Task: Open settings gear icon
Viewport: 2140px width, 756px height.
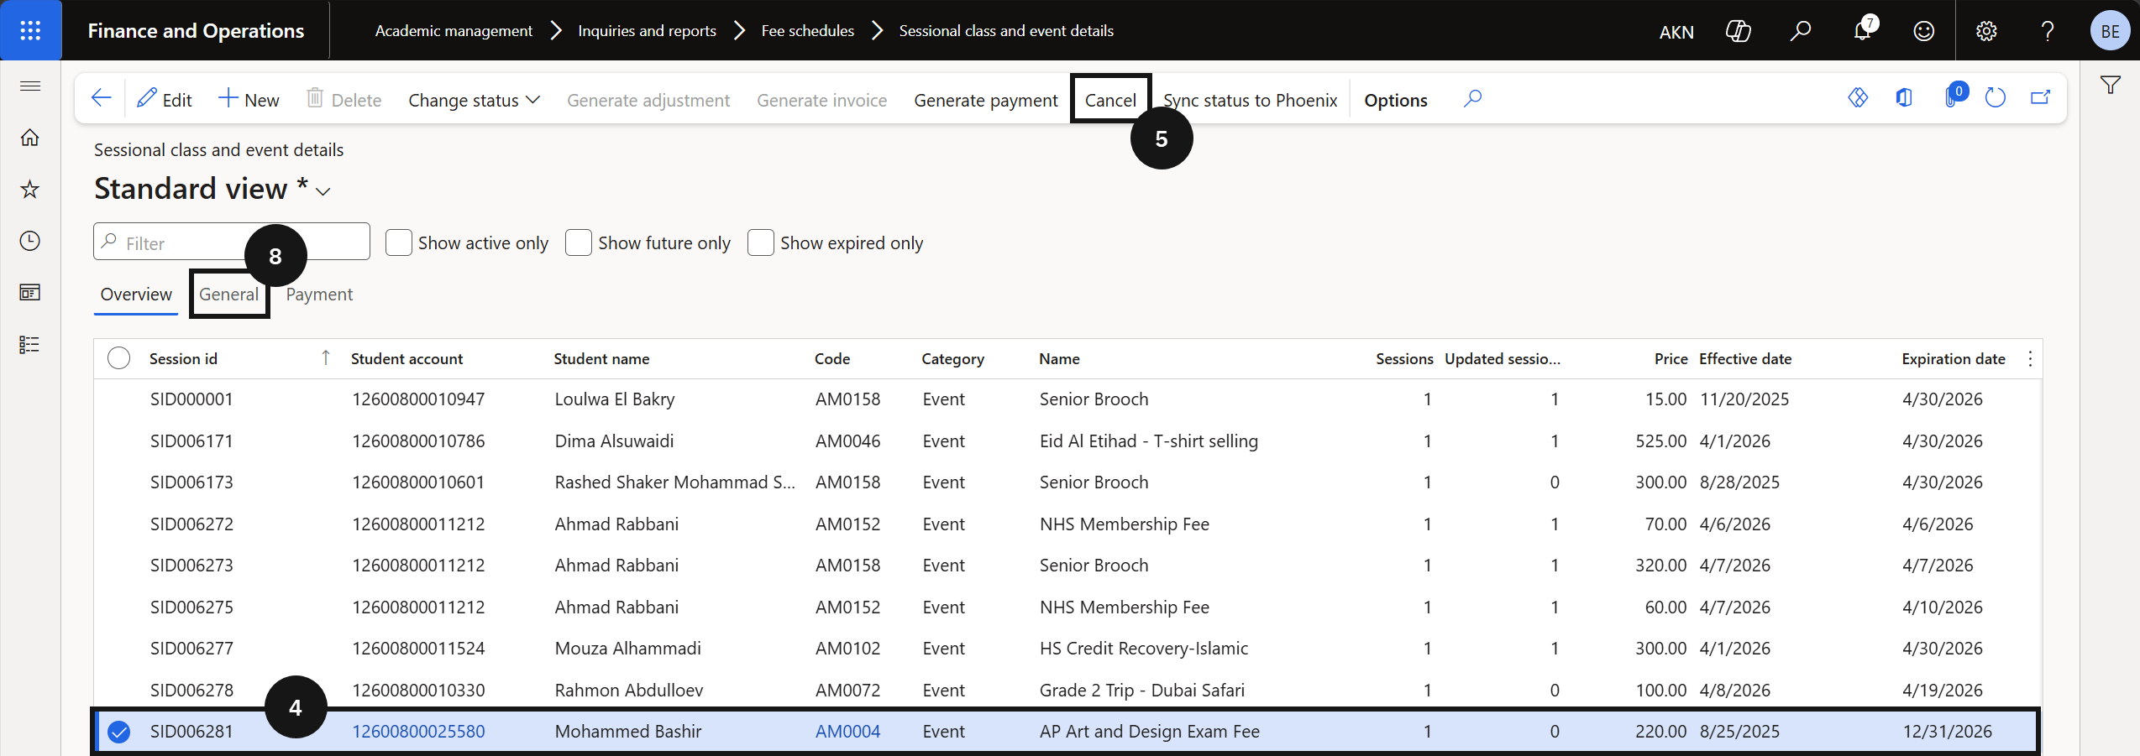Action: coord(1986,31)
